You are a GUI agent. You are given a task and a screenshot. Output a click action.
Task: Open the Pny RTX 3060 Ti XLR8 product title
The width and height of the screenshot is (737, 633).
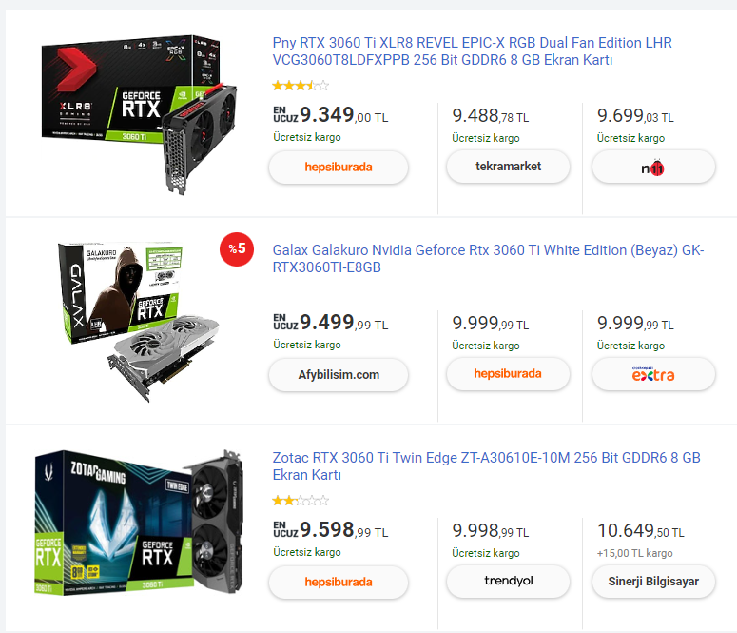pos(472,51)
